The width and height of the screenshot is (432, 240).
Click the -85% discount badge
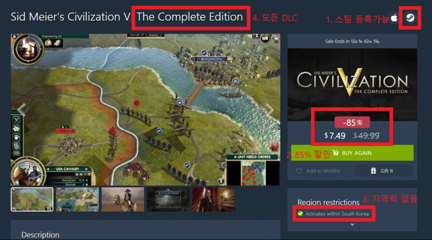click(x=352, y=122)
